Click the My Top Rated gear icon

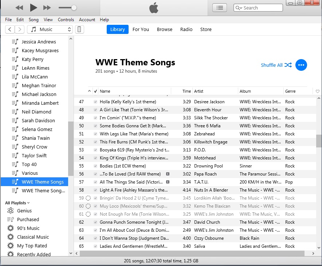pos(11,246)
